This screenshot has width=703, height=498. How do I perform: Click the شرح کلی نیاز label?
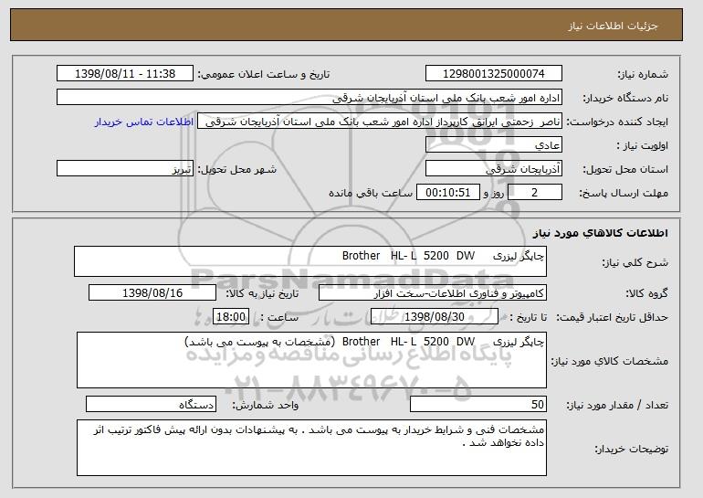click(x=635, y=262)
